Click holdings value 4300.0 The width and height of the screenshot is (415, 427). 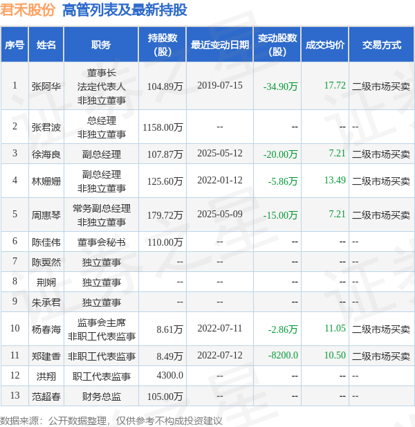point(170,375)
